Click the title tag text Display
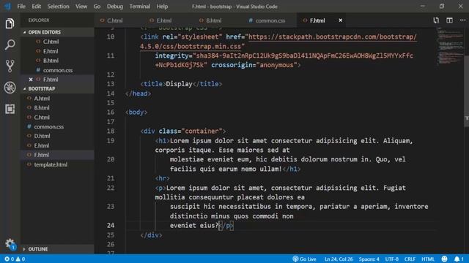469x263 pixels. 179,84
